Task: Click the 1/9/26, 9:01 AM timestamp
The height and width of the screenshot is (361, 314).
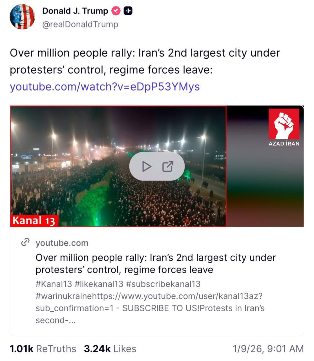Action: [x=268, y=349]
